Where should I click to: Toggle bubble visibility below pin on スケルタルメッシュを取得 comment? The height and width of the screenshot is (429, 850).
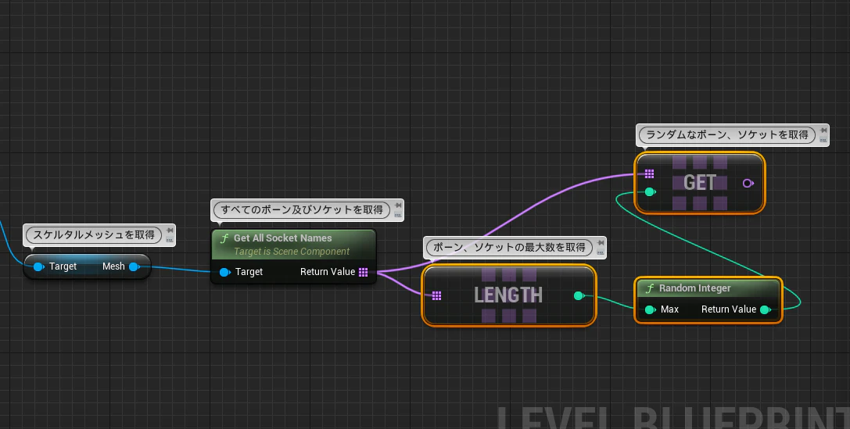[170, 240]
